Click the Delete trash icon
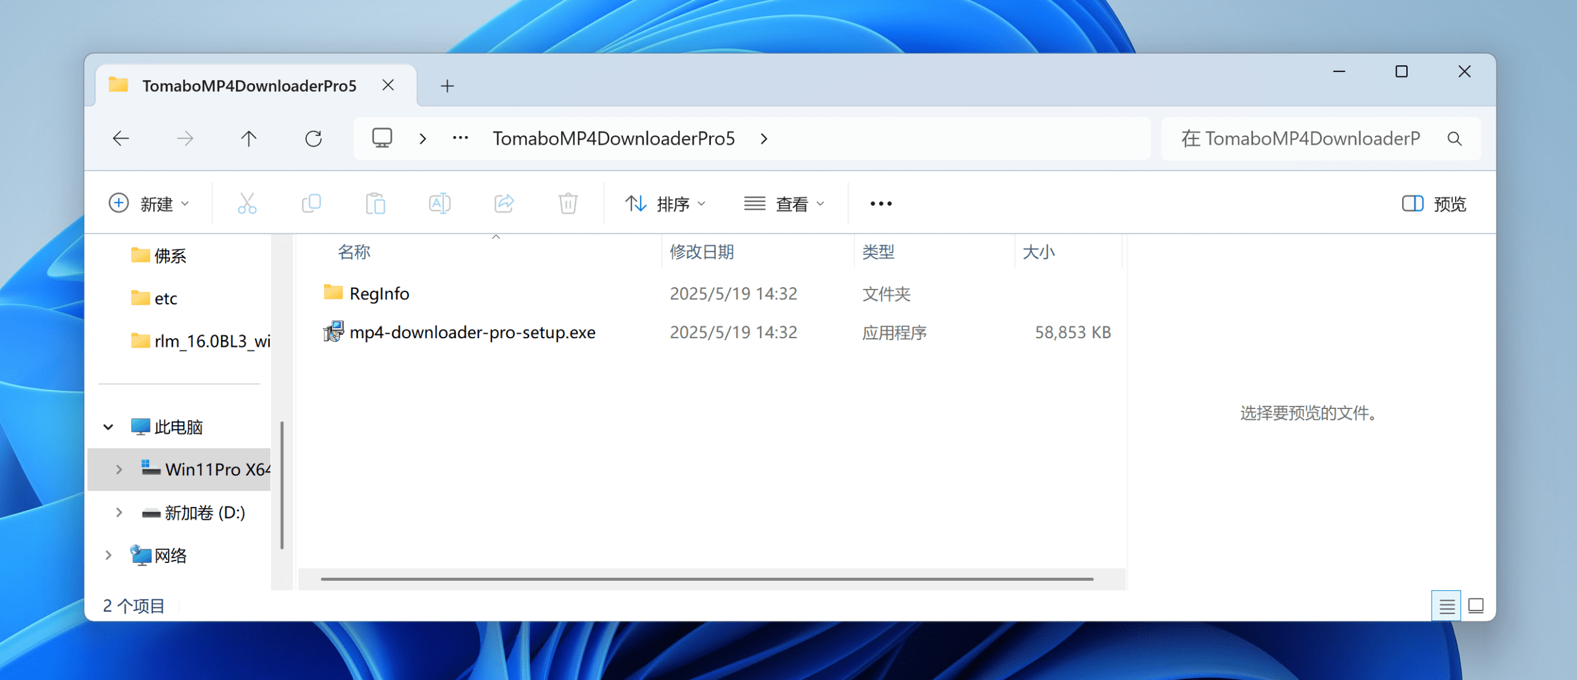 [x=568, y=203]
